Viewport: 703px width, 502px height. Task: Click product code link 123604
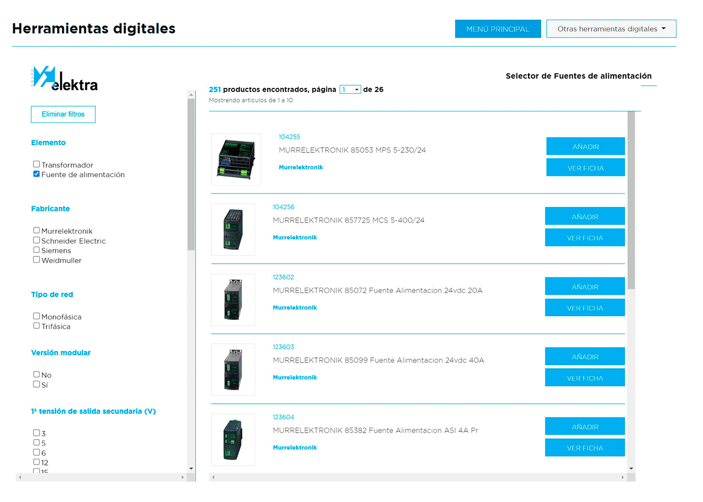[284, 417]
